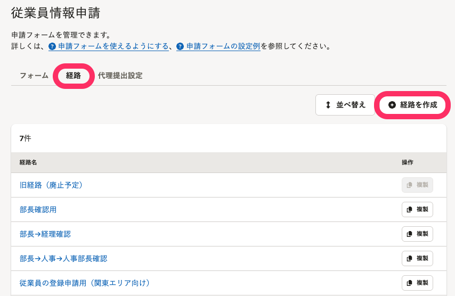
Task: Click the 経路を作成 button
Action: [x=412, y=105]
